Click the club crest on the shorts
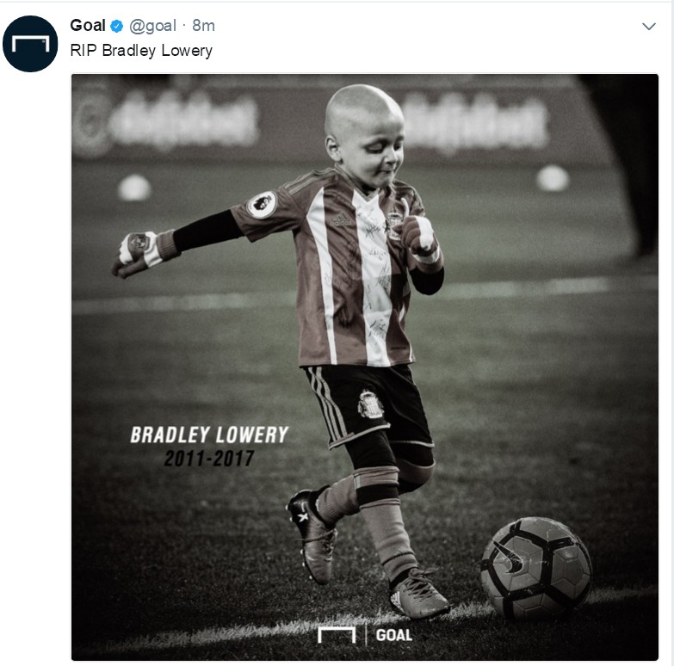 (x=370, y=404)
